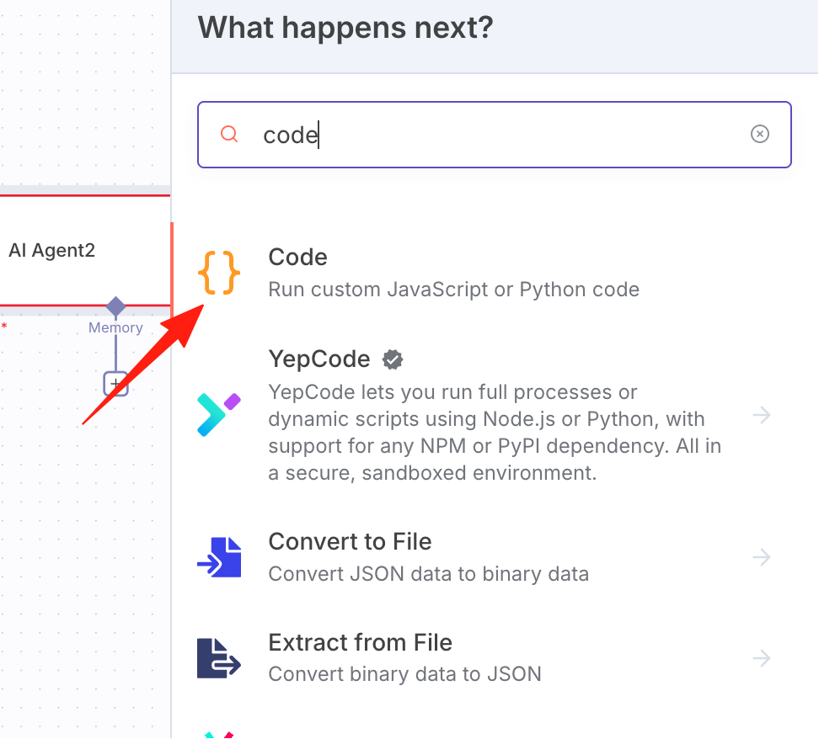Expand Convert to File arrow
This screenshot has height=739, width=819.
[x=762, y=557]
